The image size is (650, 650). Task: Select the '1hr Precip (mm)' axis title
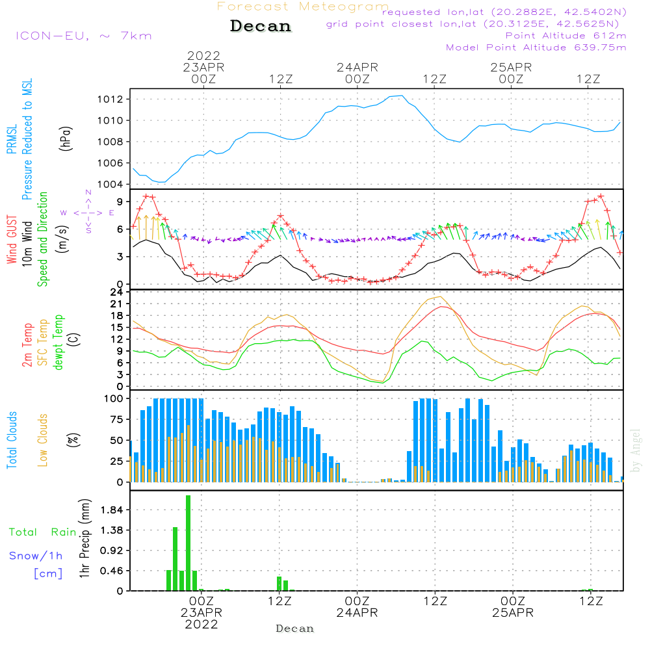[x=84, y=538]
